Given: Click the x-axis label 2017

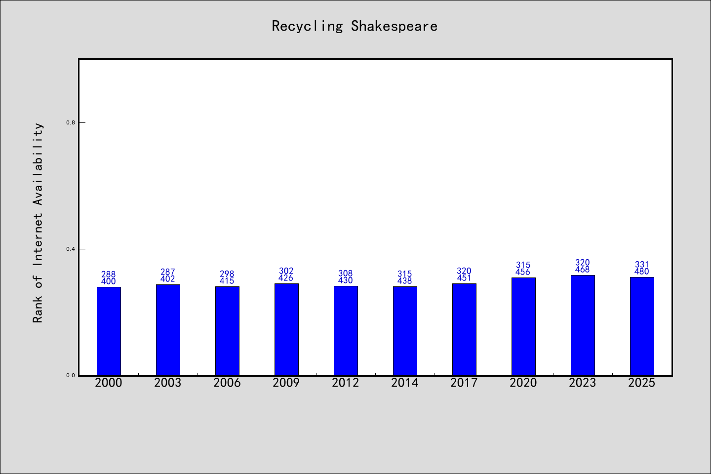Looking at the screenshot, I should click(x=464, y=383).
